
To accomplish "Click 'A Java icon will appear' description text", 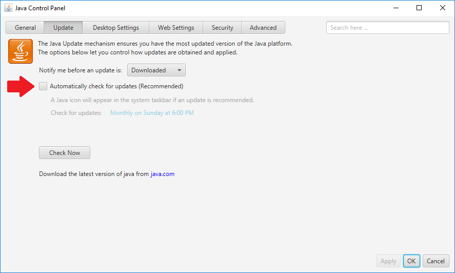I will point(152,100).
